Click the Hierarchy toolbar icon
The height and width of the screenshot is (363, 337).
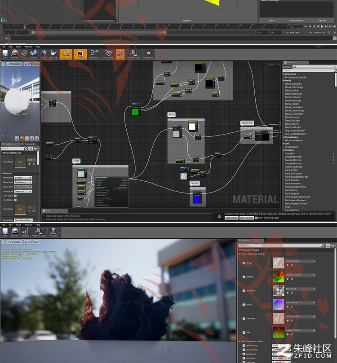[x=53, y=232]
